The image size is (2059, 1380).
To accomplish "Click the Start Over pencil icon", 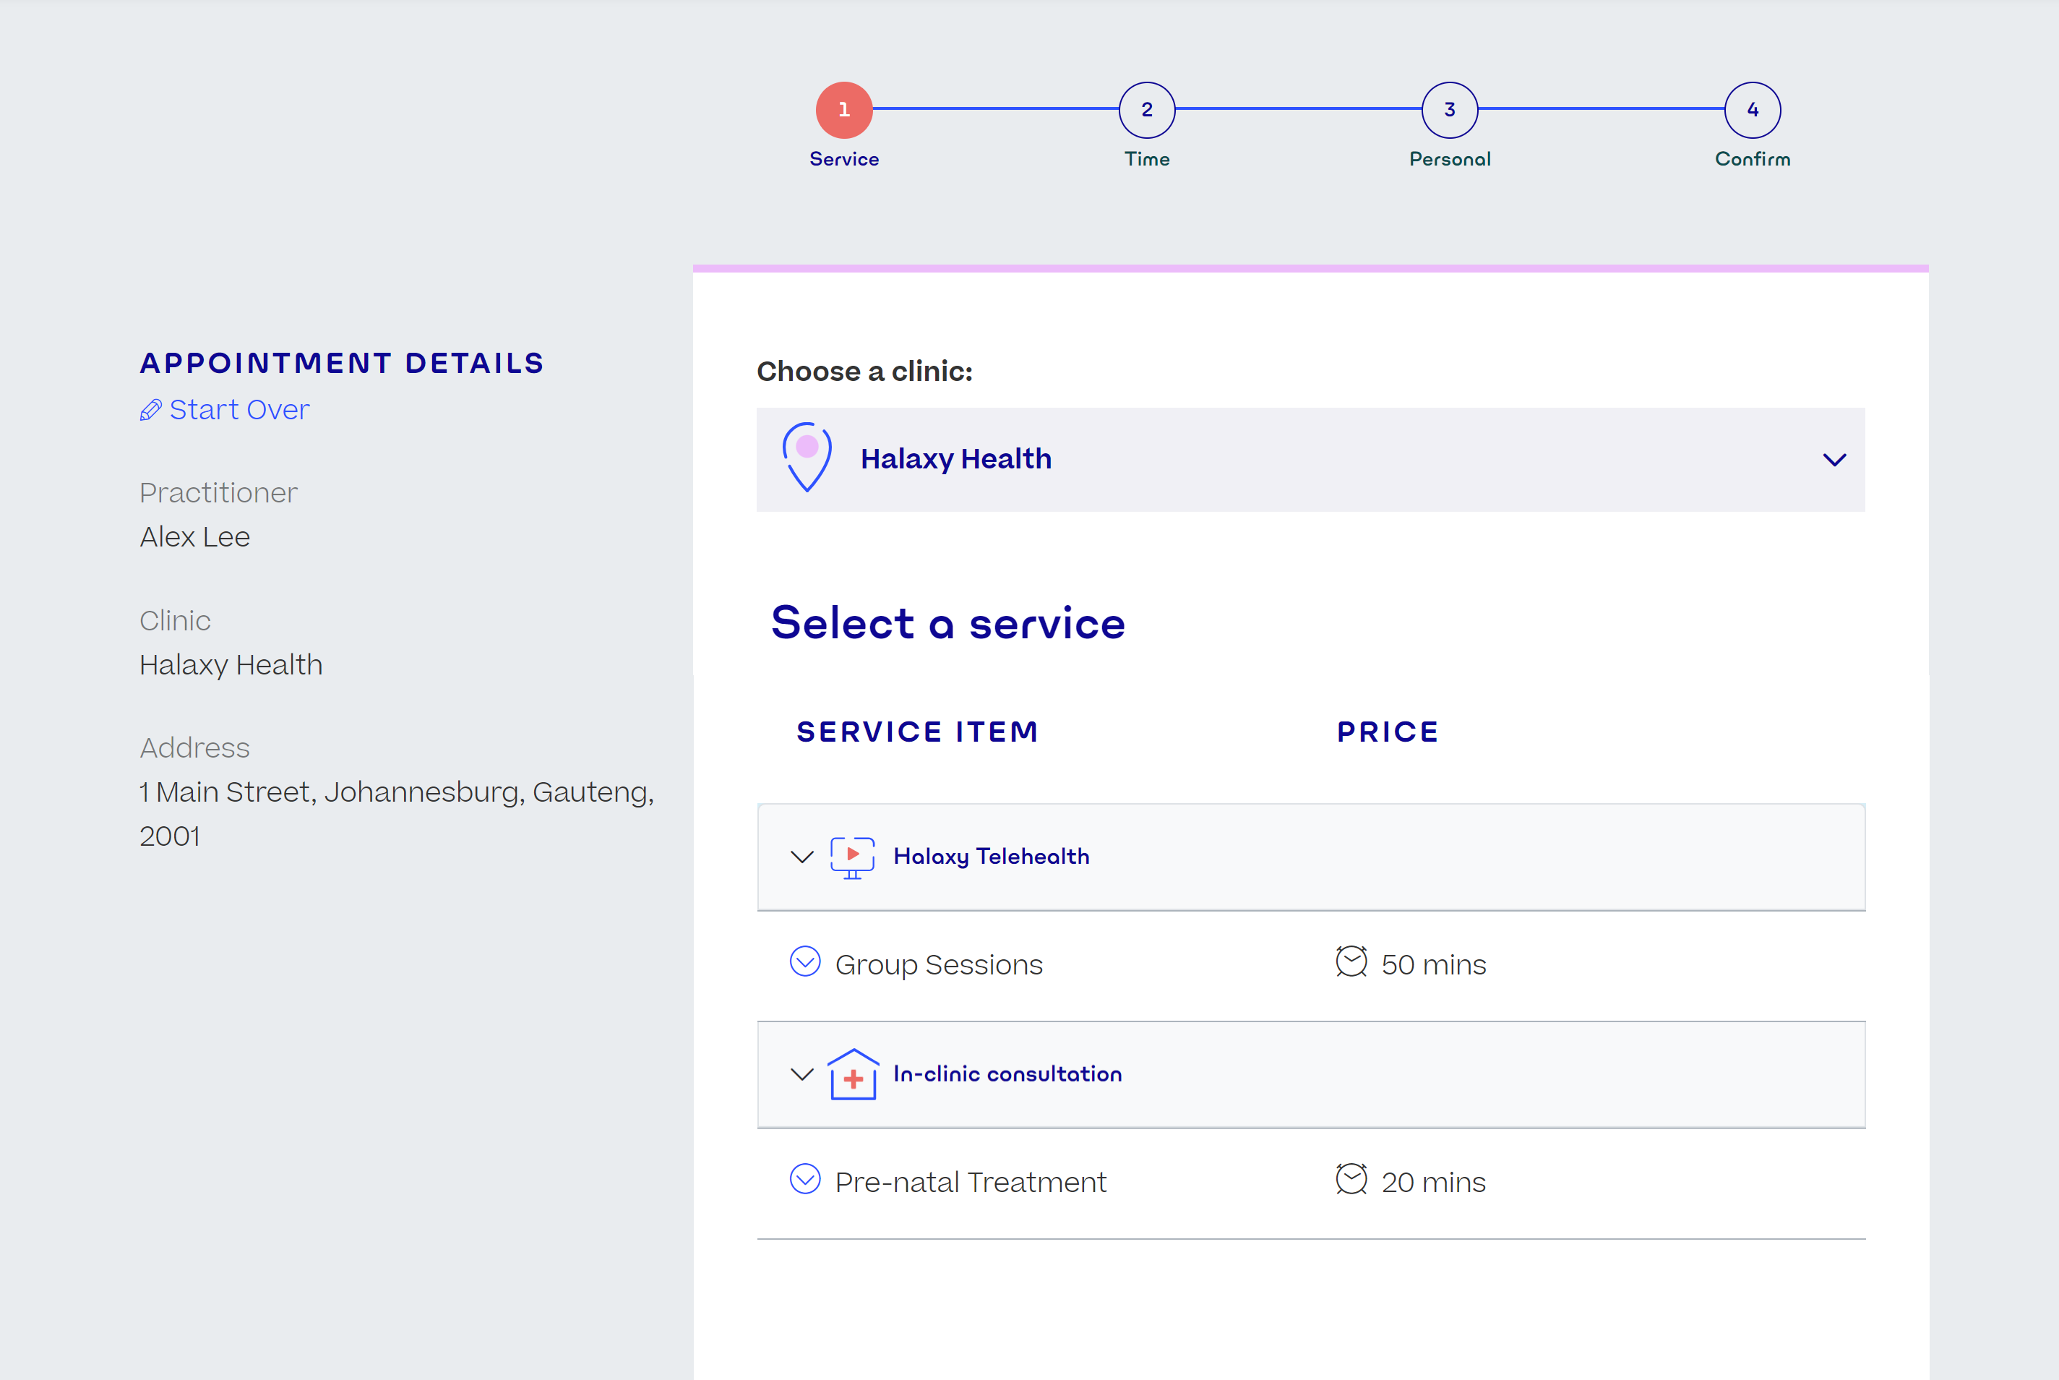I will click(150, 410).
